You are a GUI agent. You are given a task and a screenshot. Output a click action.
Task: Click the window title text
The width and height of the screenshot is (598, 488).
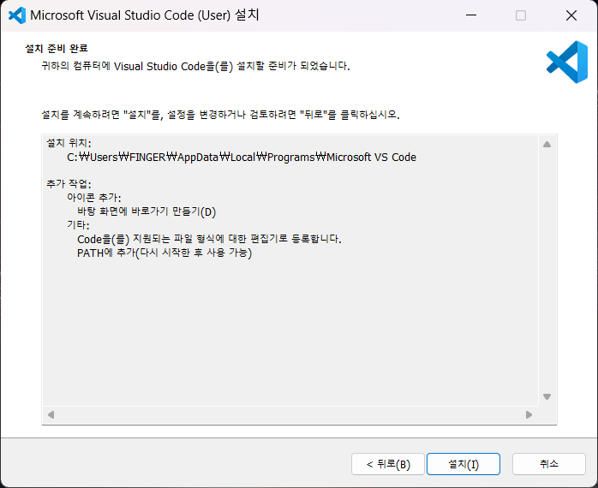(145, 15)
